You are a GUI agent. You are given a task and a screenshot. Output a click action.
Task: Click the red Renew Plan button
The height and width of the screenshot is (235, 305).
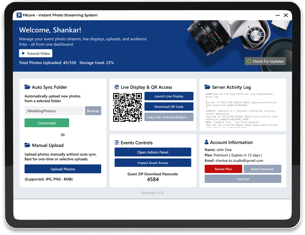point(223,169)
